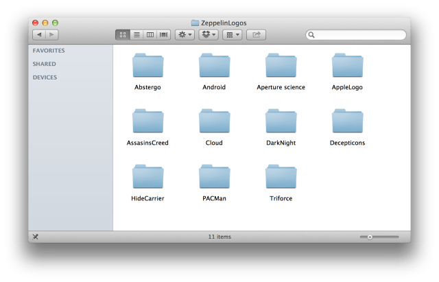Viewport: 439px width, 282px height.
Task: Select the AssasinsCreed folder icon
Action: pyautogui.click(x=148, y=121)
